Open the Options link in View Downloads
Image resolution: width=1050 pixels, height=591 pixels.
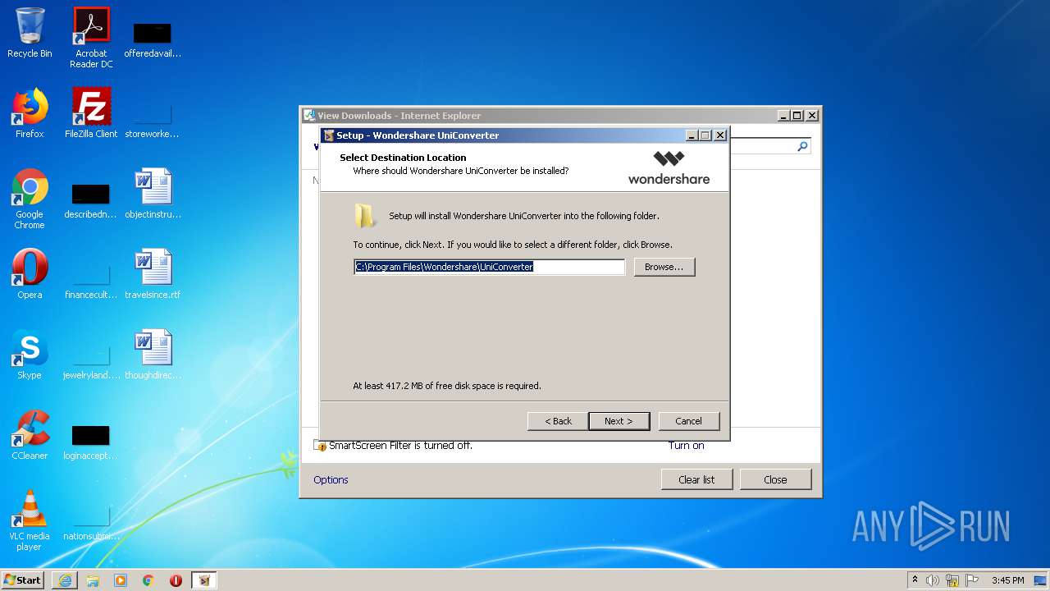(x=331, y=479)
